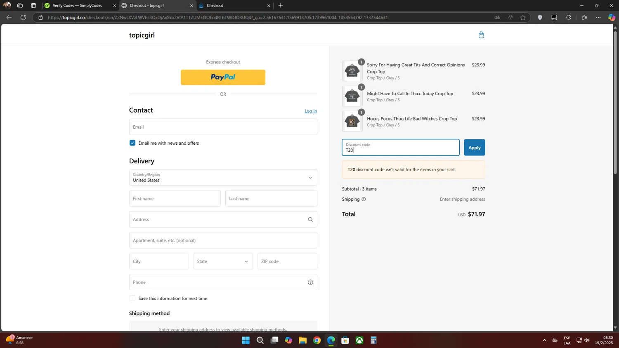This screenshot has height=348, width=619.
Task: Click the Last name field
Action: (271, 198)
